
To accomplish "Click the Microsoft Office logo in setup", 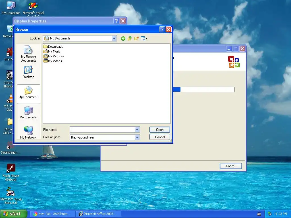I will pyautogui.click(x=234, y=62).
